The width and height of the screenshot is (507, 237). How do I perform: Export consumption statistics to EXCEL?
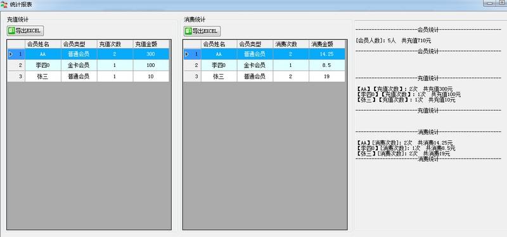[202, 31]
